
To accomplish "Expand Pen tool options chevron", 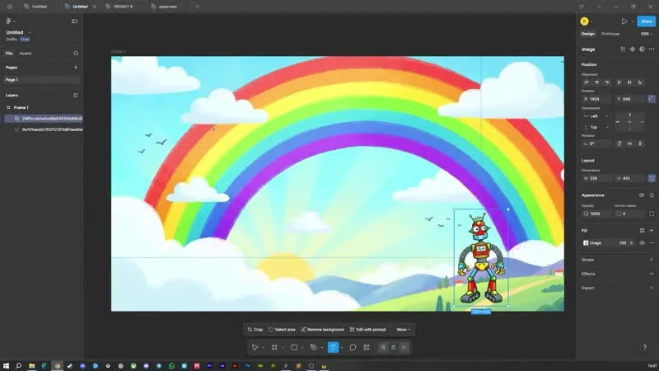I will point(322,348).
